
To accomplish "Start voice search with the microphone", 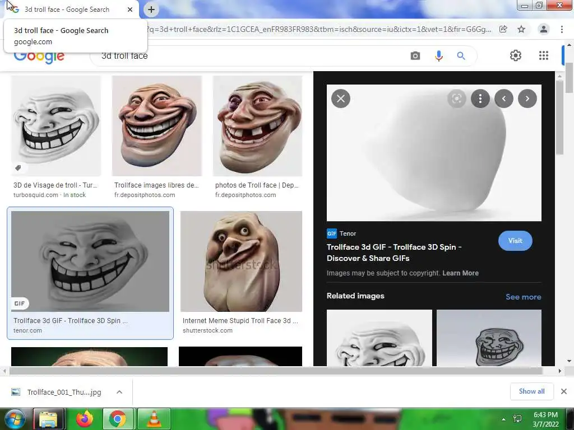I will click(x=438, y=56).
